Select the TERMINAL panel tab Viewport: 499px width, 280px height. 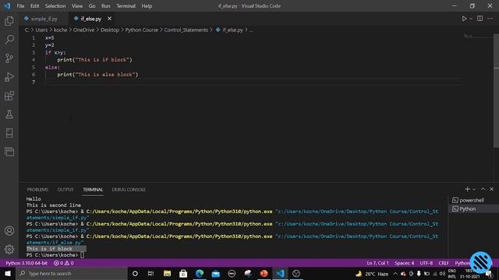[93, 190]
